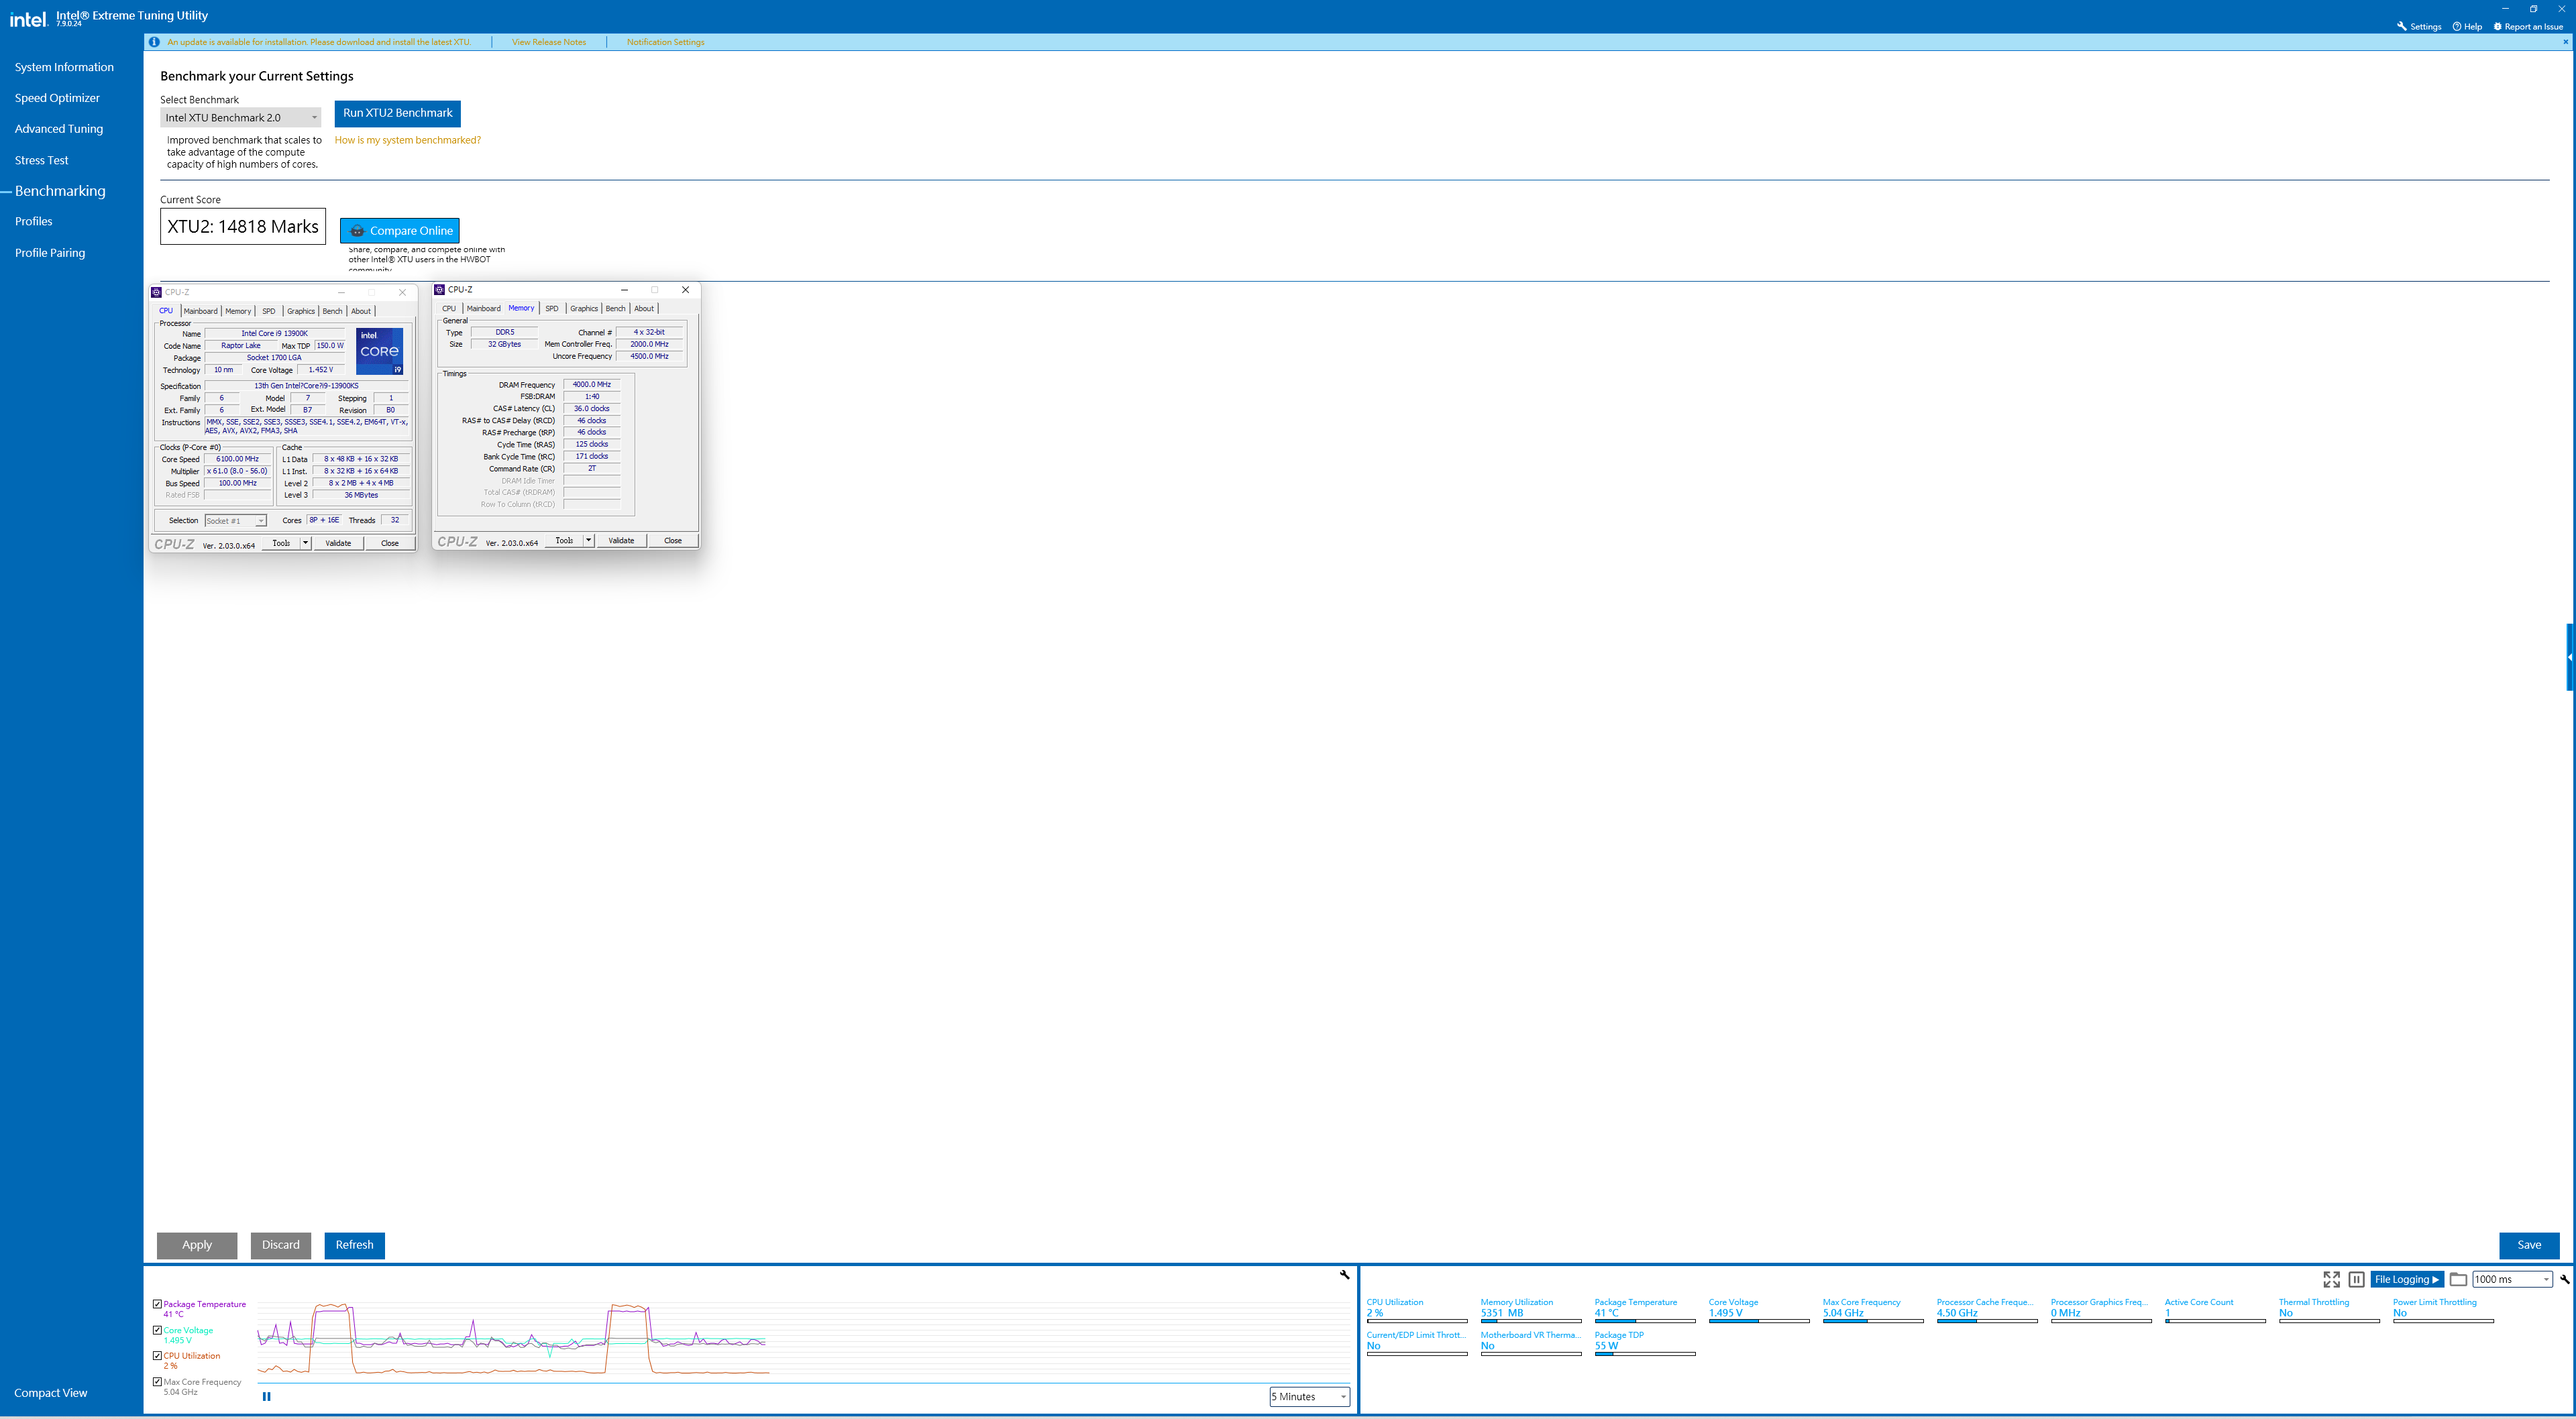Open Socket #1 selection dropdown in CPU-Z

pyautogui.click(x=236, y=521)
